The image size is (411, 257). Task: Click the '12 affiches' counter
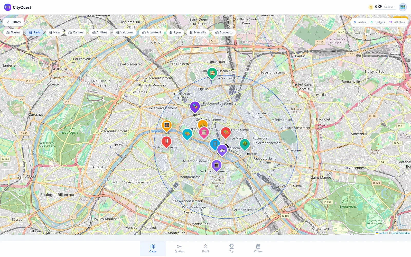pyautogui.click(x=397, y=22)
